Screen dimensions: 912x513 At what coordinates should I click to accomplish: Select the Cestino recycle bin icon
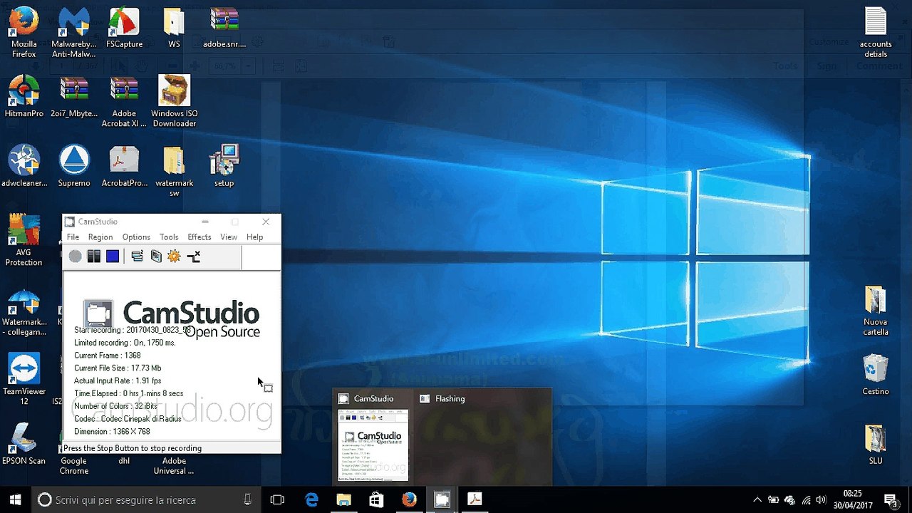[x=876, y=375]
